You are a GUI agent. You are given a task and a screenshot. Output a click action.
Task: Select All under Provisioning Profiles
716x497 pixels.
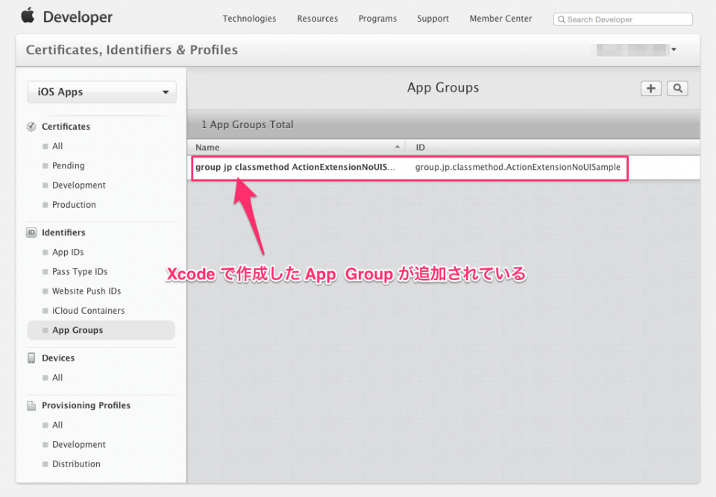click(x=57, y=425)
